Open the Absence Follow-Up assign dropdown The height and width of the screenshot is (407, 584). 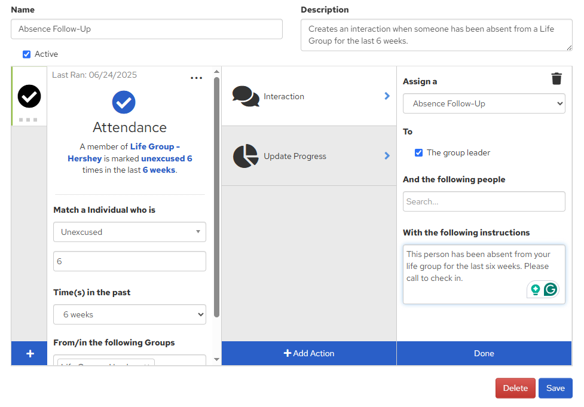pos(484,103)
